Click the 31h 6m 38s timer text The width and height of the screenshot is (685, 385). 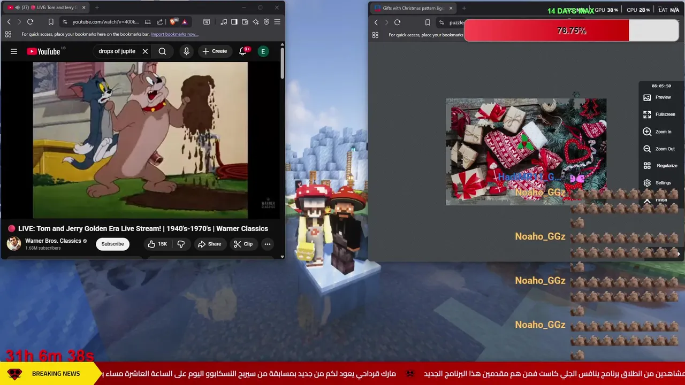click(x=50, y=355)
